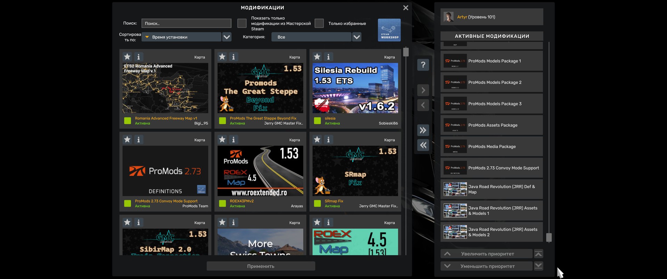Show info for the ROEX Map 4.5 mod
667x279 pixels.
click(x=328, y=222)
